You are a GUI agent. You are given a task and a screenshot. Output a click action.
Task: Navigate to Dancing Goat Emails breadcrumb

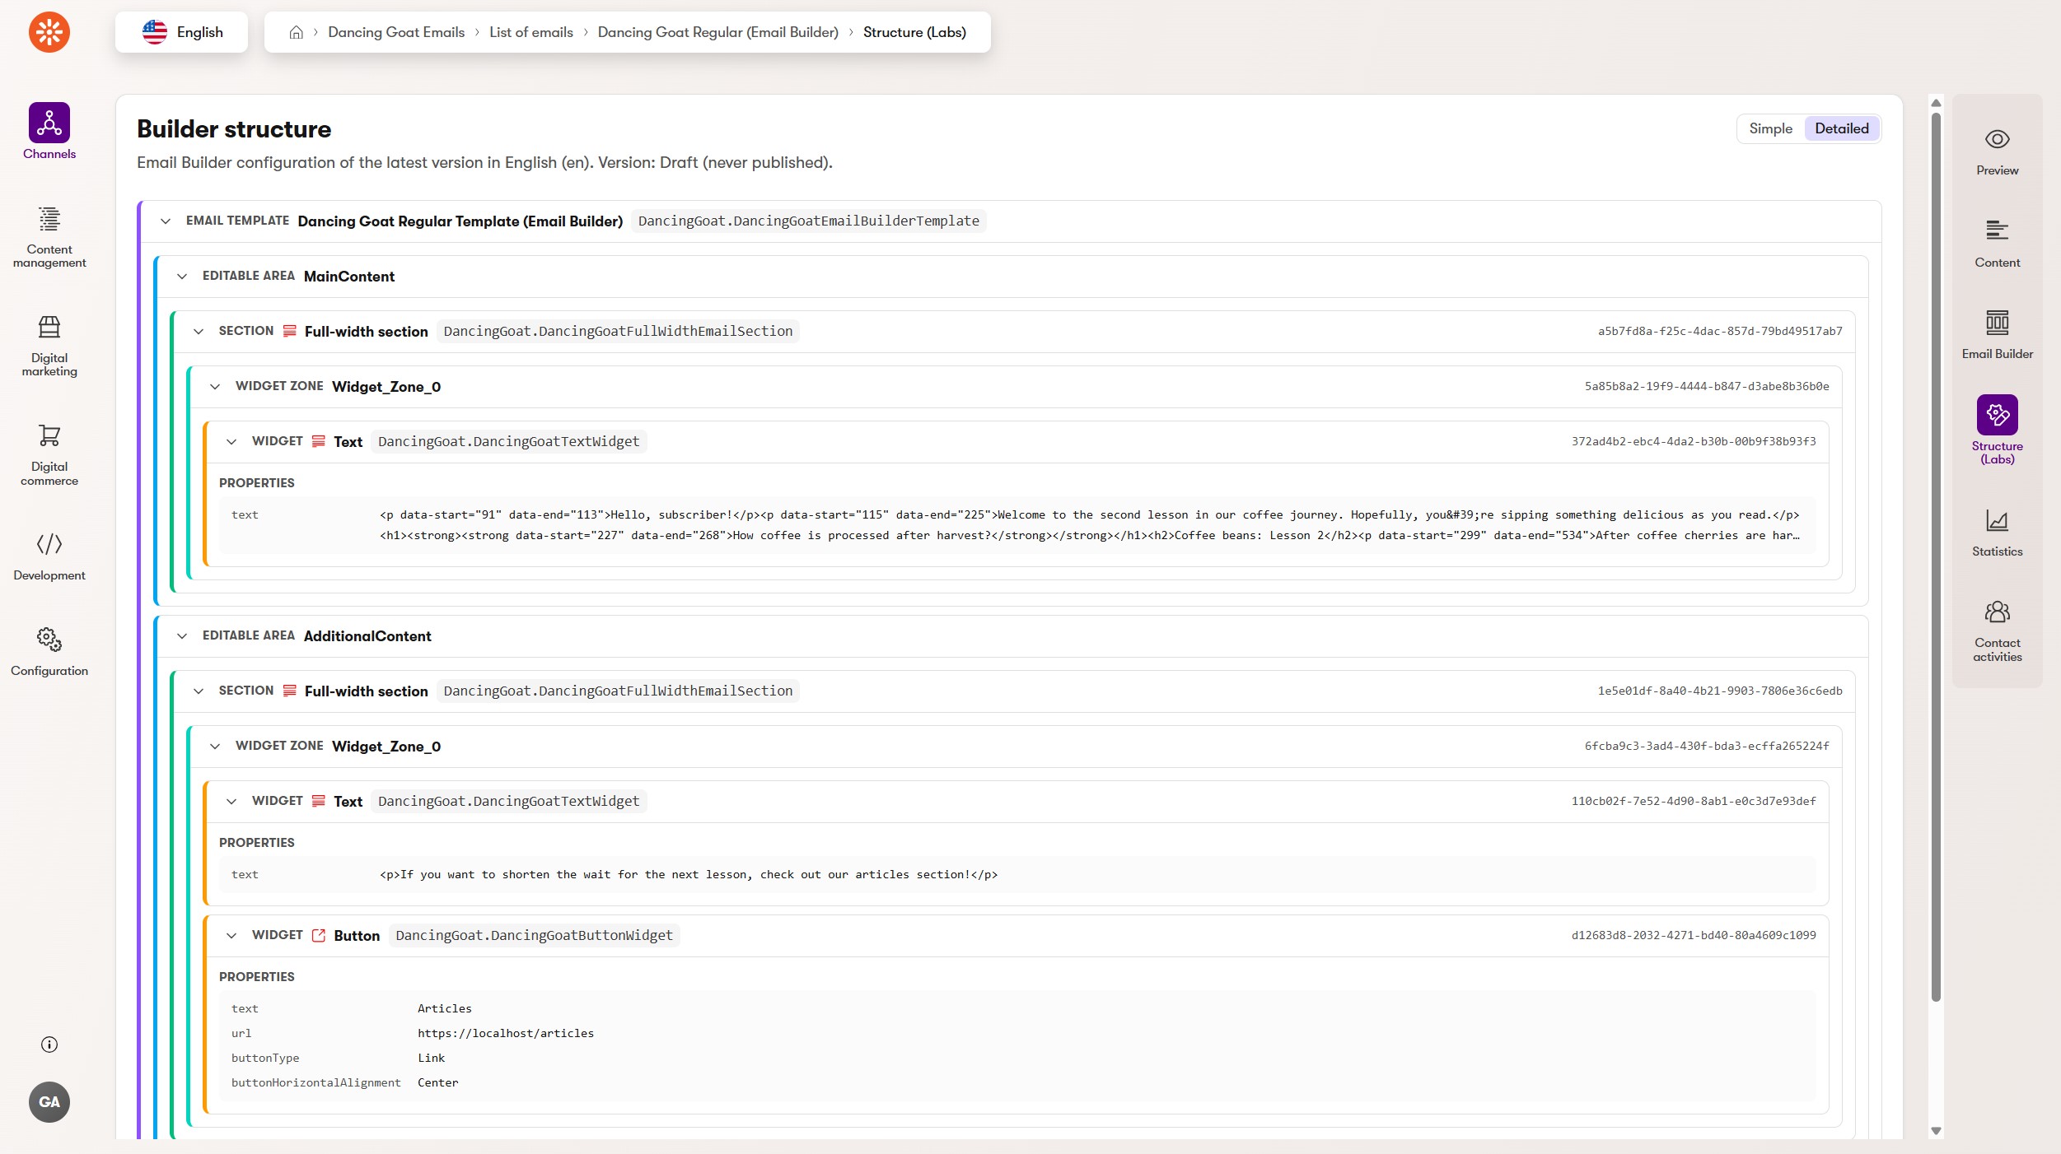[x=396, y=32]
